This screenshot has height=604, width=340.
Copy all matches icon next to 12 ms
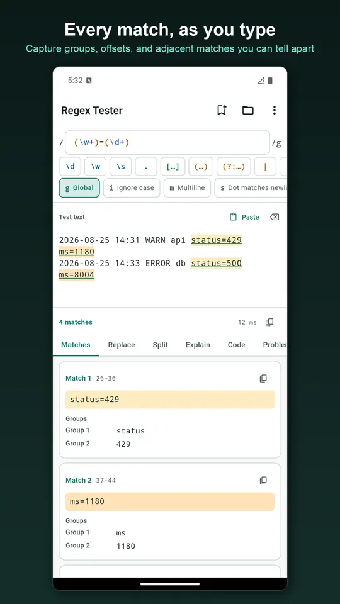pos(270,322)
